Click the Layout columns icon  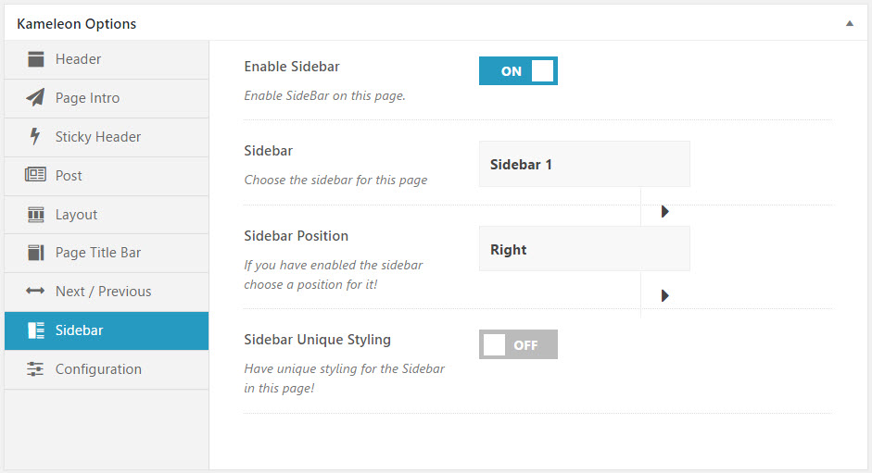click(35, 215)
